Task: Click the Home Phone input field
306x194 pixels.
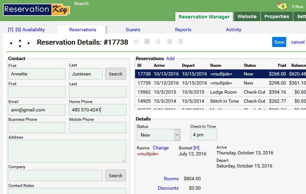Action: pos(98,110)
